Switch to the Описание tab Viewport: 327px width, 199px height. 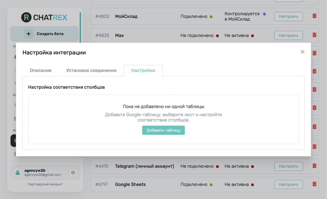pos(41,71)
